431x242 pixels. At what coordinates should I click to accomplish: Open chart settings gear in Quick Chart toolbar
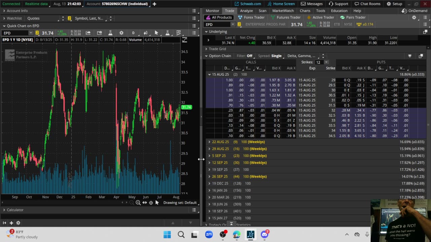[121, 33]
